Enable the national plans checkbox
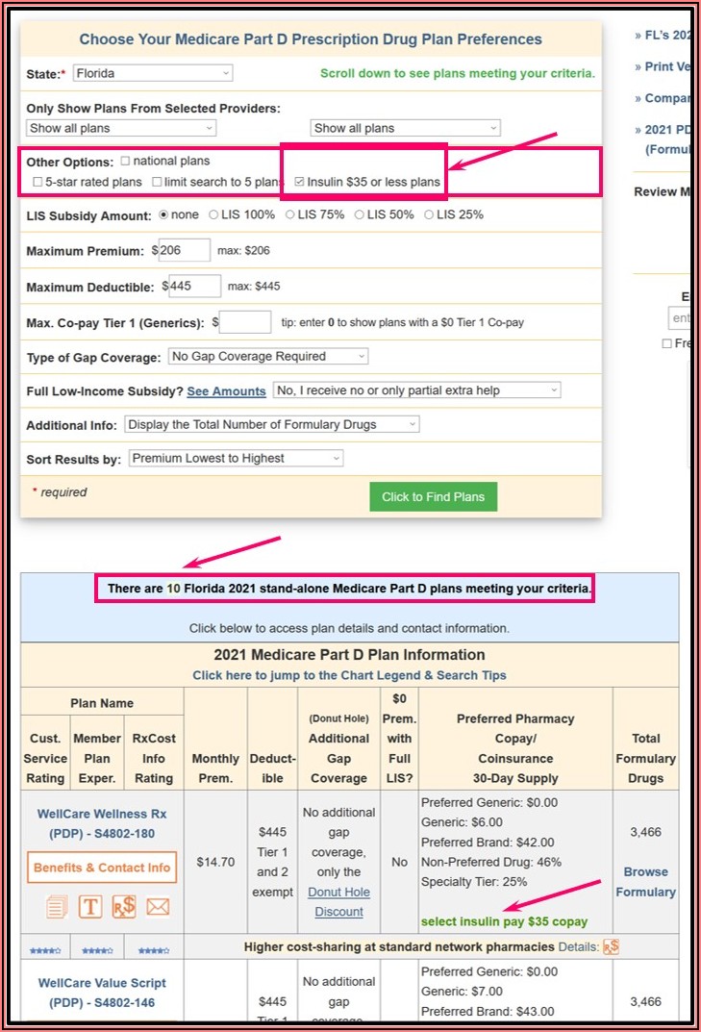 click(126, 161)
